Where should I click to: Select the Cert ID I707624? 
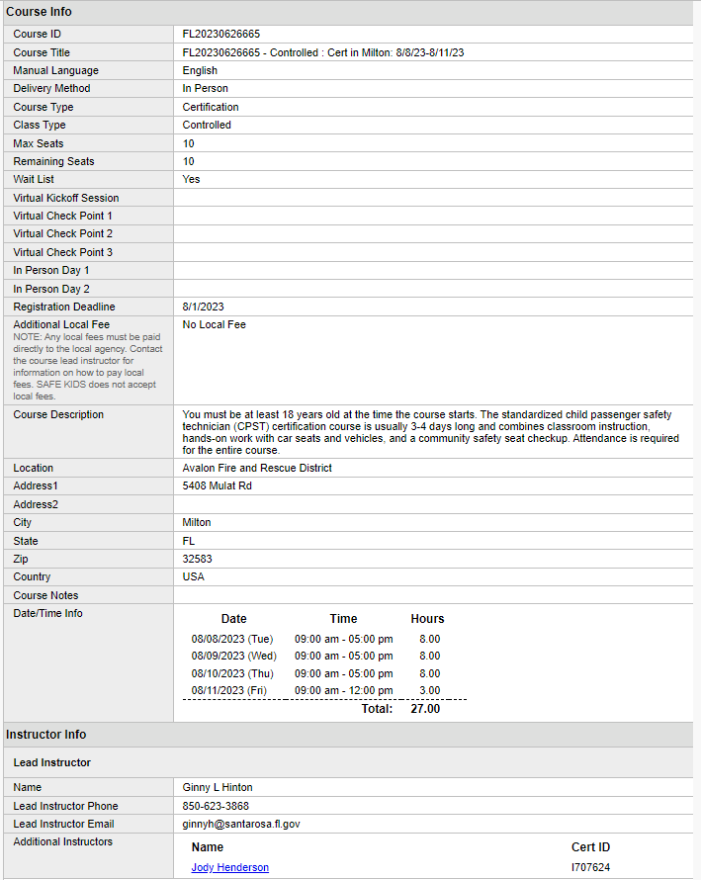(x=590, y=867)
